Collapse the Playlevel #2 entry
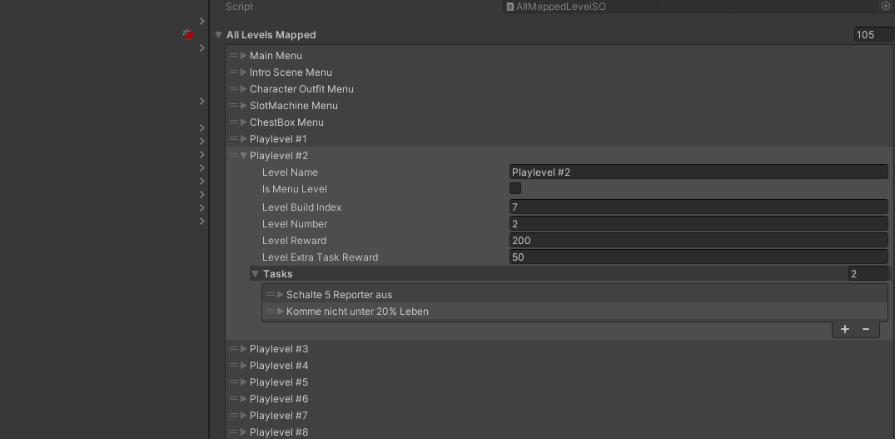This screenshot has width=895, height=439. [244, 155]
